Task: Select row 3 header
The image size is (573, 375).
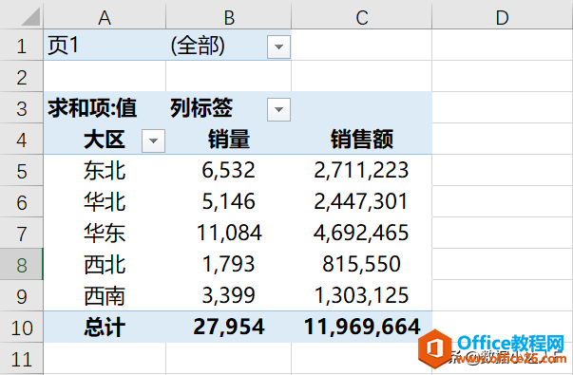Action: click(x=22, y=108)
